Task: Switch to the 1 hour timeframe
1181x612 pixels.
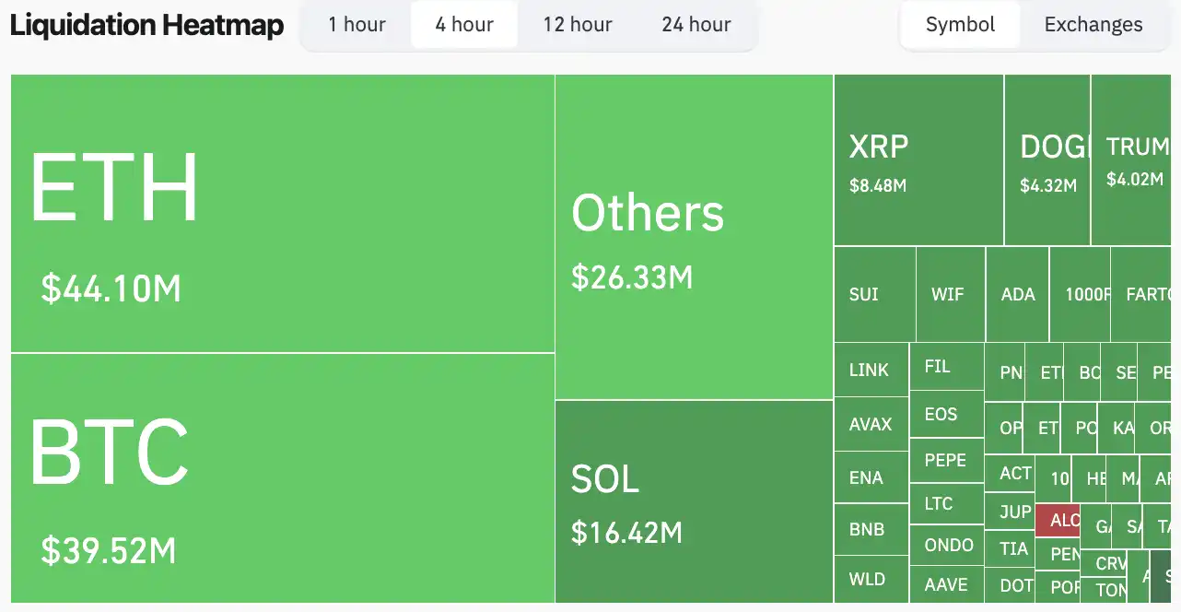Action: [357, 25]
